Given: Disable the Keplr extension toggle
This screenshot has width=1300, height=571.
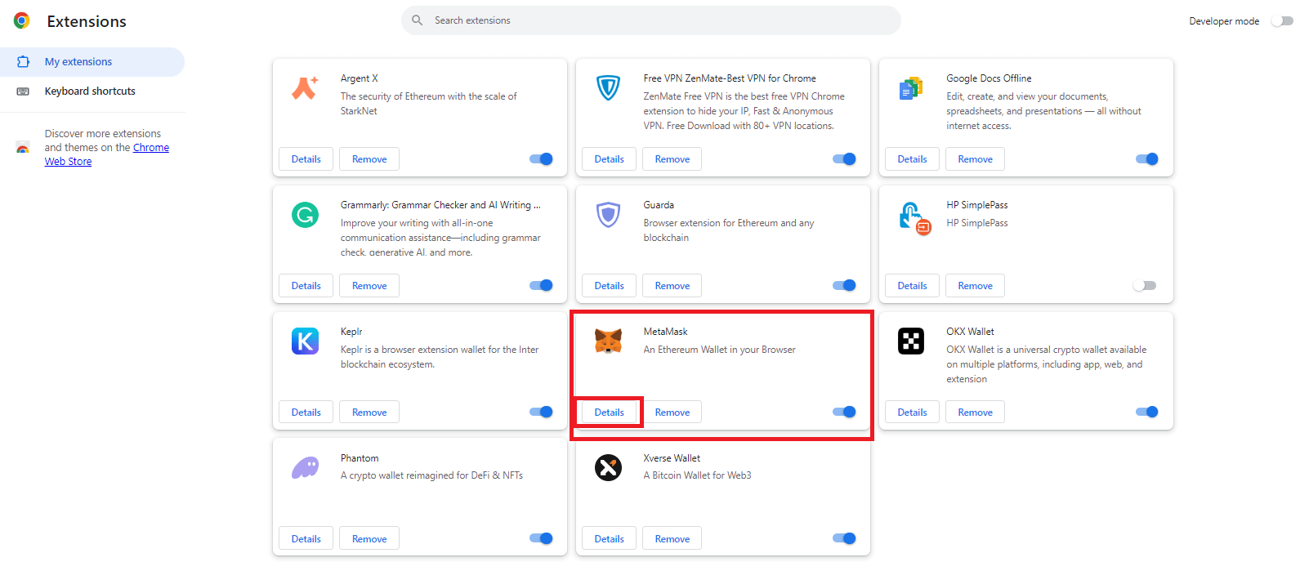Looking at the screenshot, I should 541,413.
